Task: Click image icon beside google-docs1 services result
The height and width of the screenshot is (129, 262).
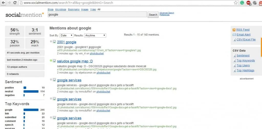Action: pos(54,80)
